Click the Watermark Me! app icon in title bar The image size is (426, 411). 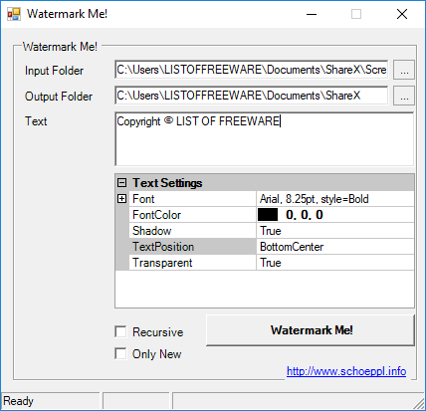coord(14,14)
